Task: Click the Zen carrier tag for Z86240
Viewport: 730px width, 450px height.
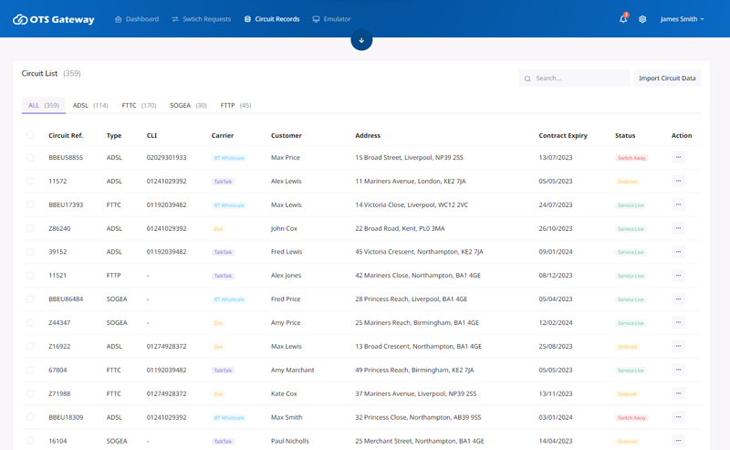Action: (x=218, y=229)
